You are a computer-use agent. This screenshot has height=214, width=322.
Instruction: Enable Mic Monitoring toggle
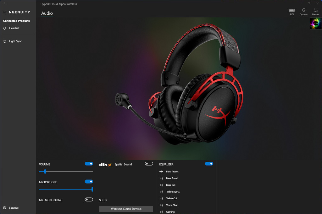click(89, 200)
